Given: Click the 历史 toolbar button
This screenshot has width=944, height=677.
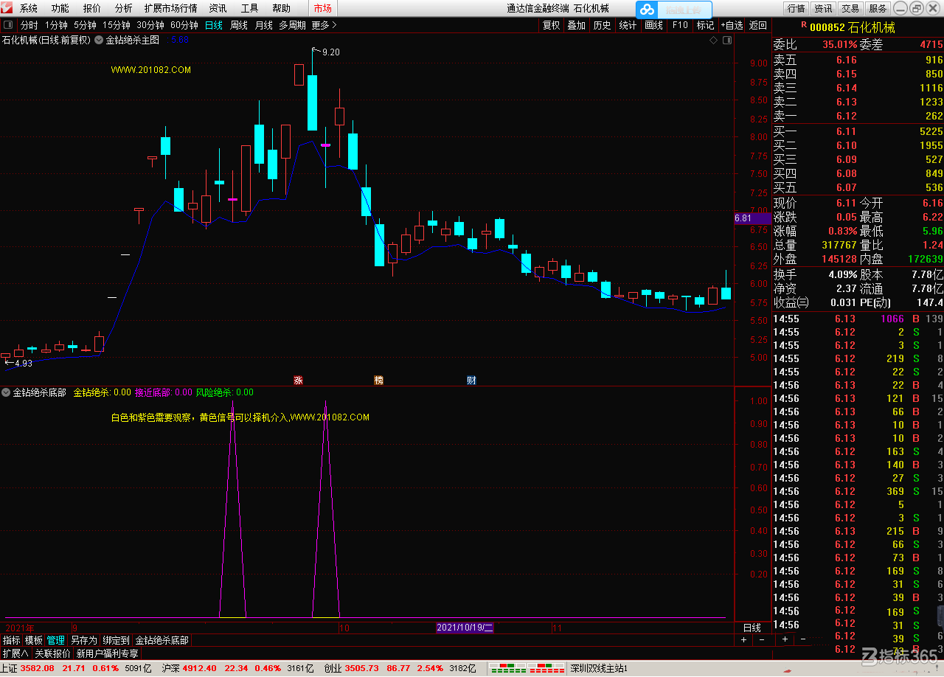Looking at the screenshot, I should [x=602, y=24].
